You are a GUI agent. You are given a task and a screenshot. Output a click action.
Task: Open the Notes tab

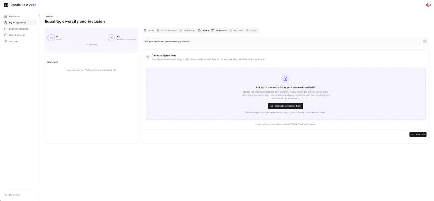tap(203, 30)
